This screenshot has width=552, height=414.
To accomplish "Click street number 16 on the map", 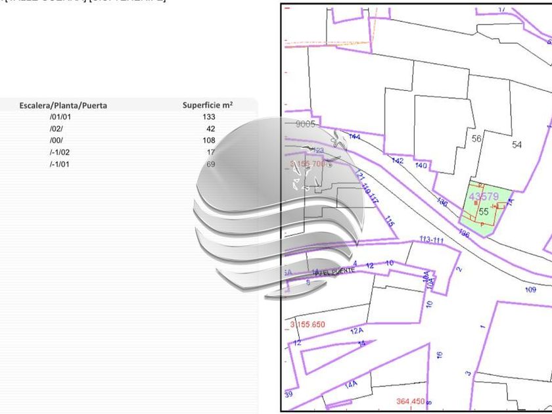I will point(439,356).
